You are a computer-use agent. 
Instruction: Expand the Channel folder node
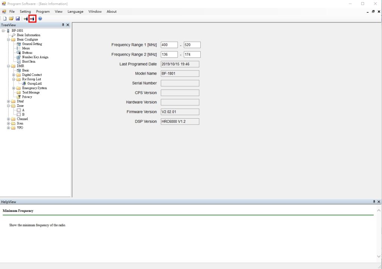pyautogui.click(x=9, y=119)
